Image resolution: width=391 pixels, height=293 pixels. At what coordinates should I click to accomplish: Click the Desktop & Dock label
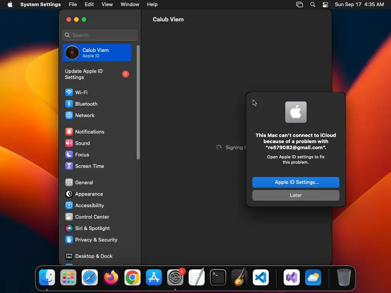[x=94, y=256]
